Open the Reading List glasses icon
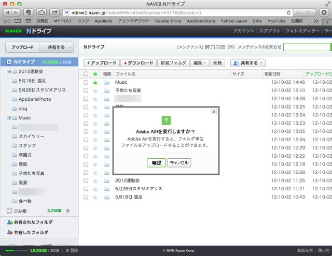The image size is (332, 256). tap(7, 21)
